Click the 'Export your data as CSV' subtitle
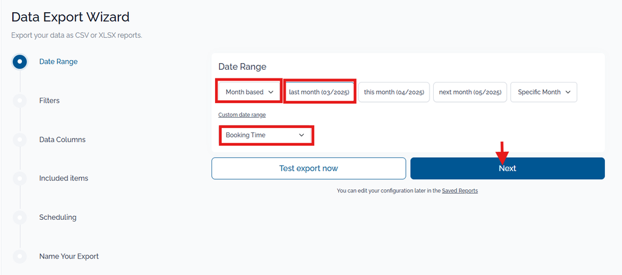Viewport: 622px width, 275px height. pyautogui.click(x=77, y=36)
